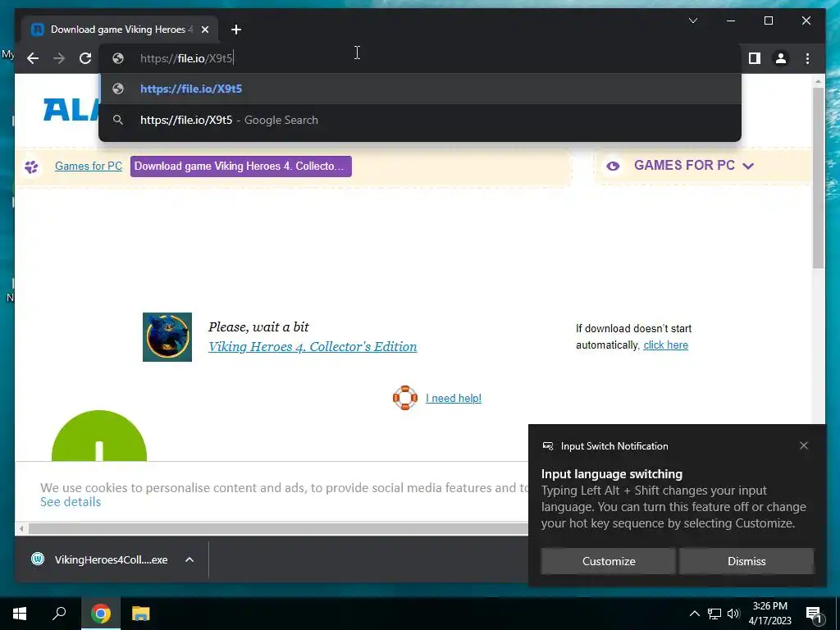Click the paw icon in breadcrumb bar

32,167
